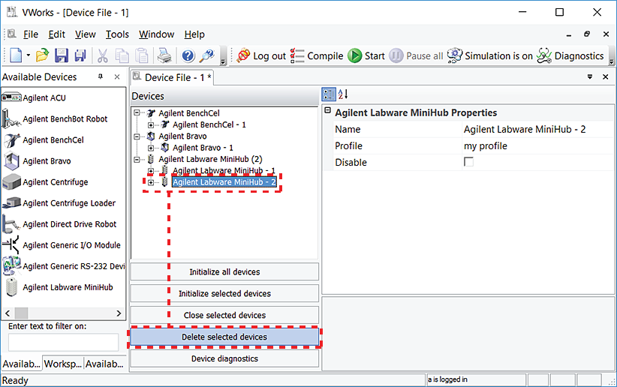Screen dimensions: 617x387
Task: Collapse the Agilent BenchCel tree node
Action: [x=137, y=113]
